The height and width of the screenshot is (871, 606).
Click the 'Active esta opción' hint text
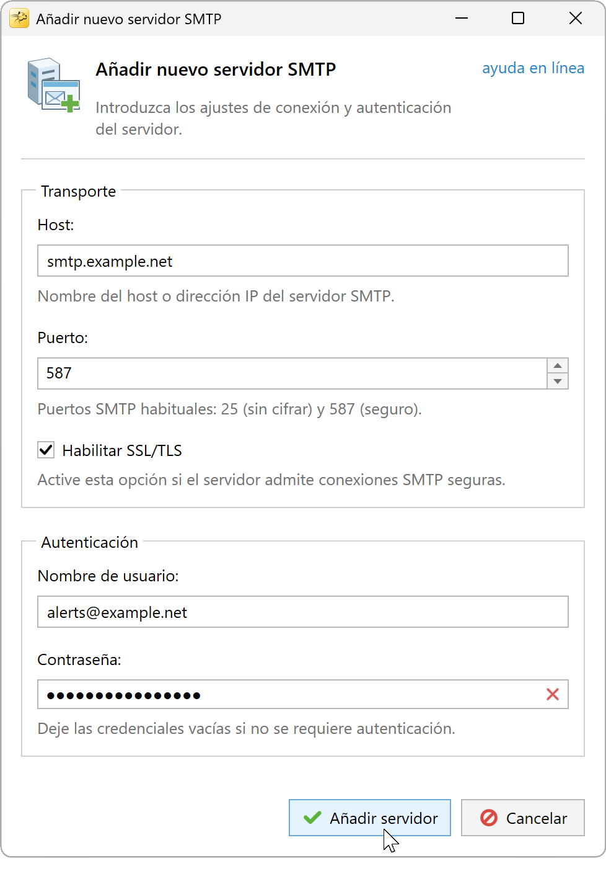[x=271, y=480]
